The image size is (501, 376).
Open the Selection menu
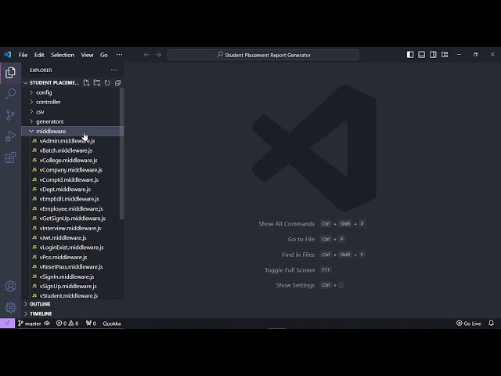[63, 55]
